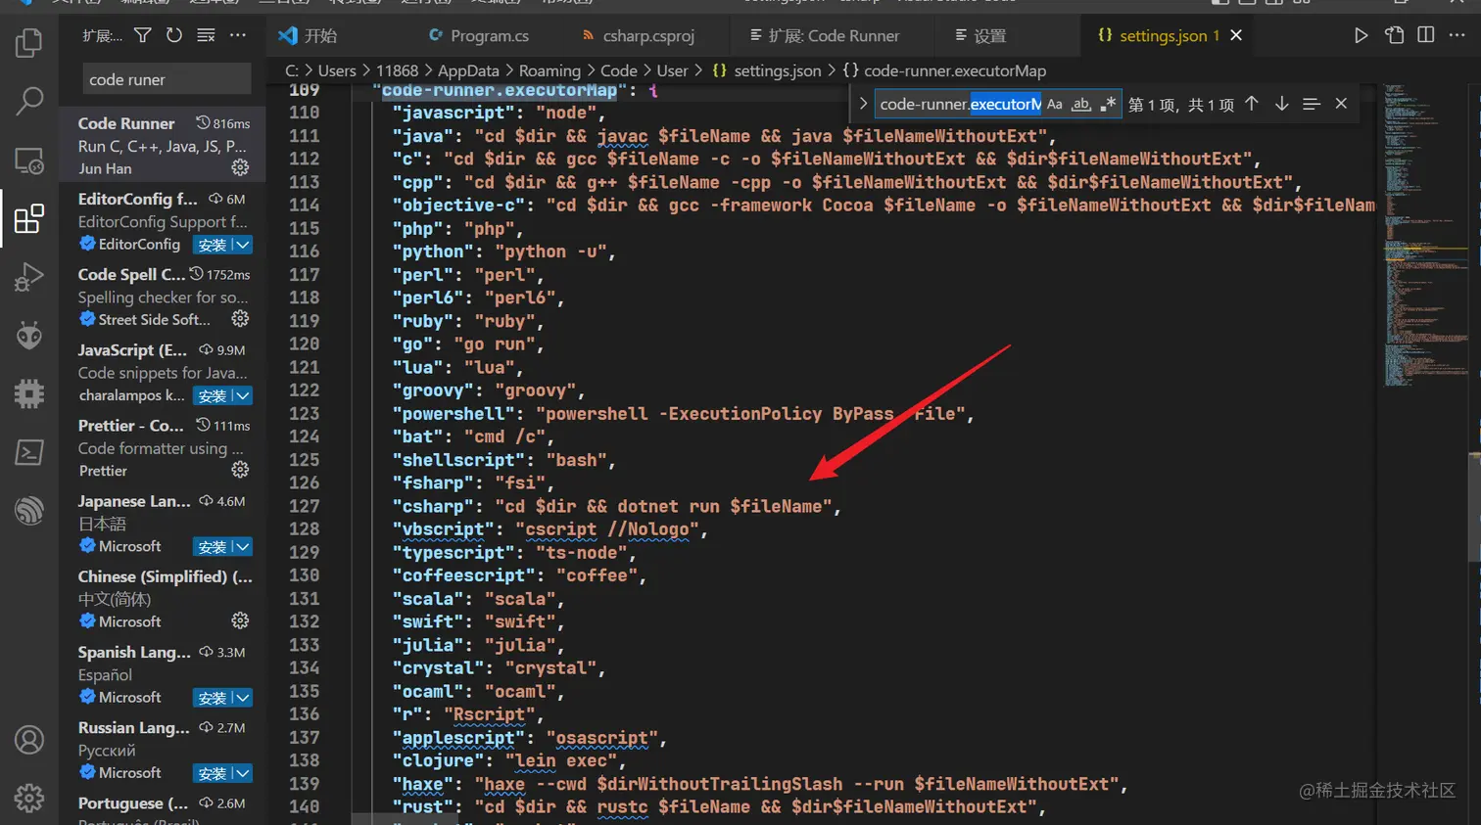
Task: Click line number 127 in gutter
Action: click(x=304, y=506)
